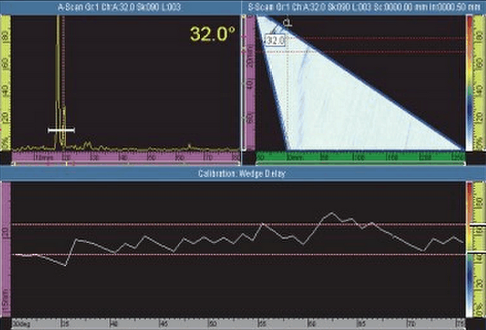Click the yellow amplitude ruler beside A-Scan
Screen dimensions: 486x330
click(6, 83)
